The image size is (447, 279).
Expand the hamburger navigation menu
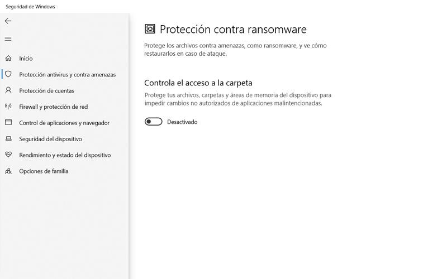(8, 39)
